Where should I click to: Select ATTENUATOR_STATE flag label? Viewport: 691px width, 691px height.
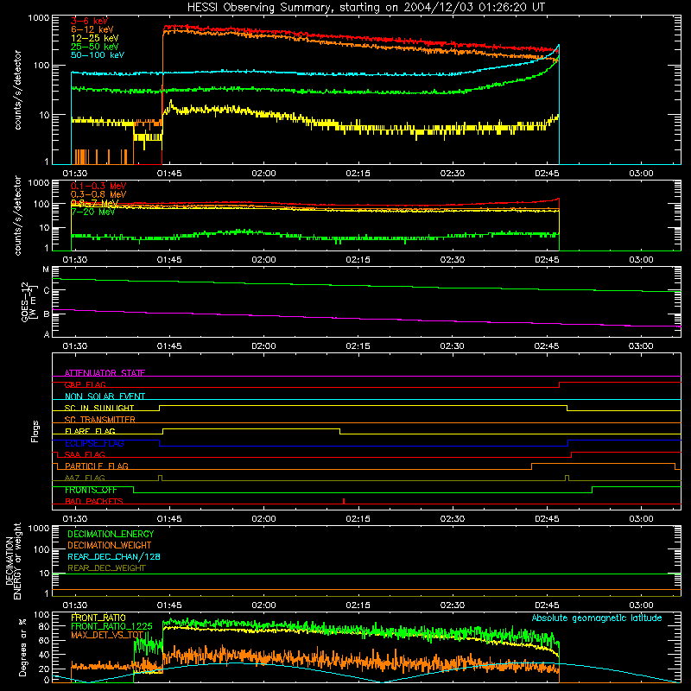click(105, 373)
